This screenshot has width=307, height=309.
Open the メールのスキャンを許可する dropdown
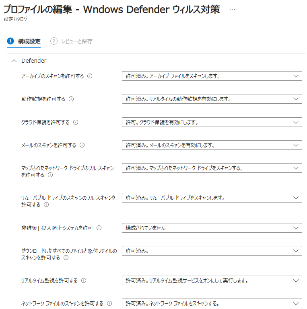pyautogui.click(x=212, y=145)
